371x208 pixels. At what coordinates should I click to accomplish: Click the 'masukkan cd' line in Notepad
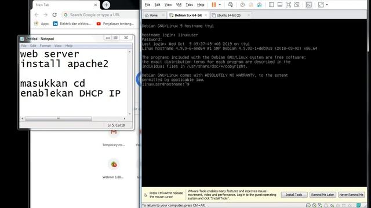[53, 84]
